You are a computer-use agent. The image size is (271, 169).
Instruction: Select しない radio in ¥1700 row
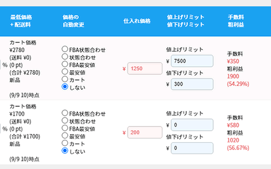65,150
